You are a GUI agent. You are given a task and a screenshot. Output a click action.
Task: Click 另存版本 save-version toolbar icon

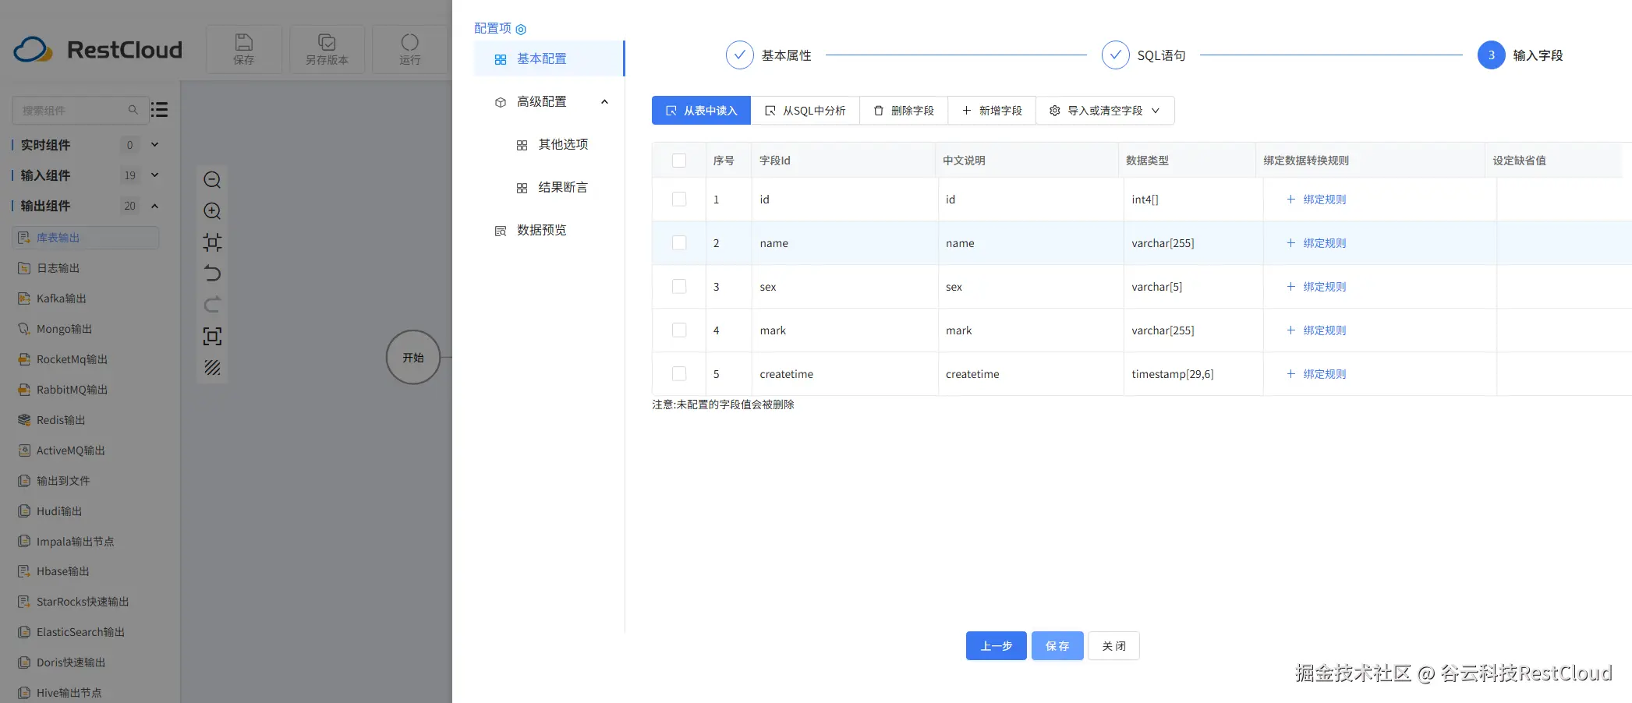pyautogui.click(x=327, y=49)
